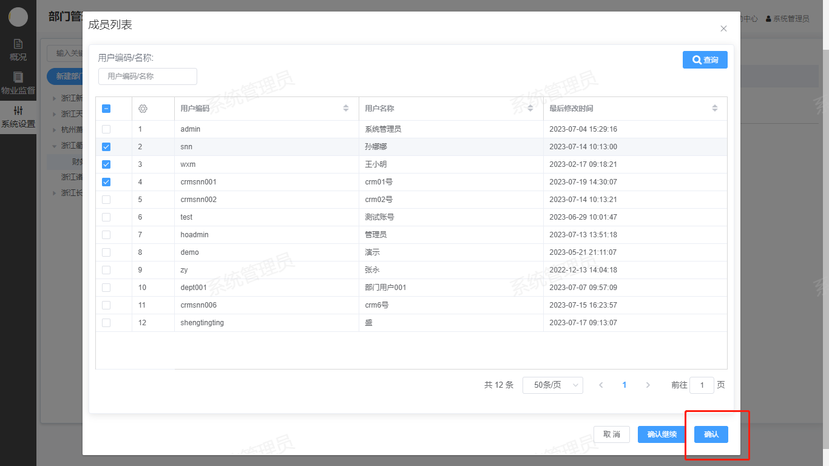This screenshot has width=829, height=466.
Task: Check the shengtingting row checkbox
Action: (x=106, y=323)
